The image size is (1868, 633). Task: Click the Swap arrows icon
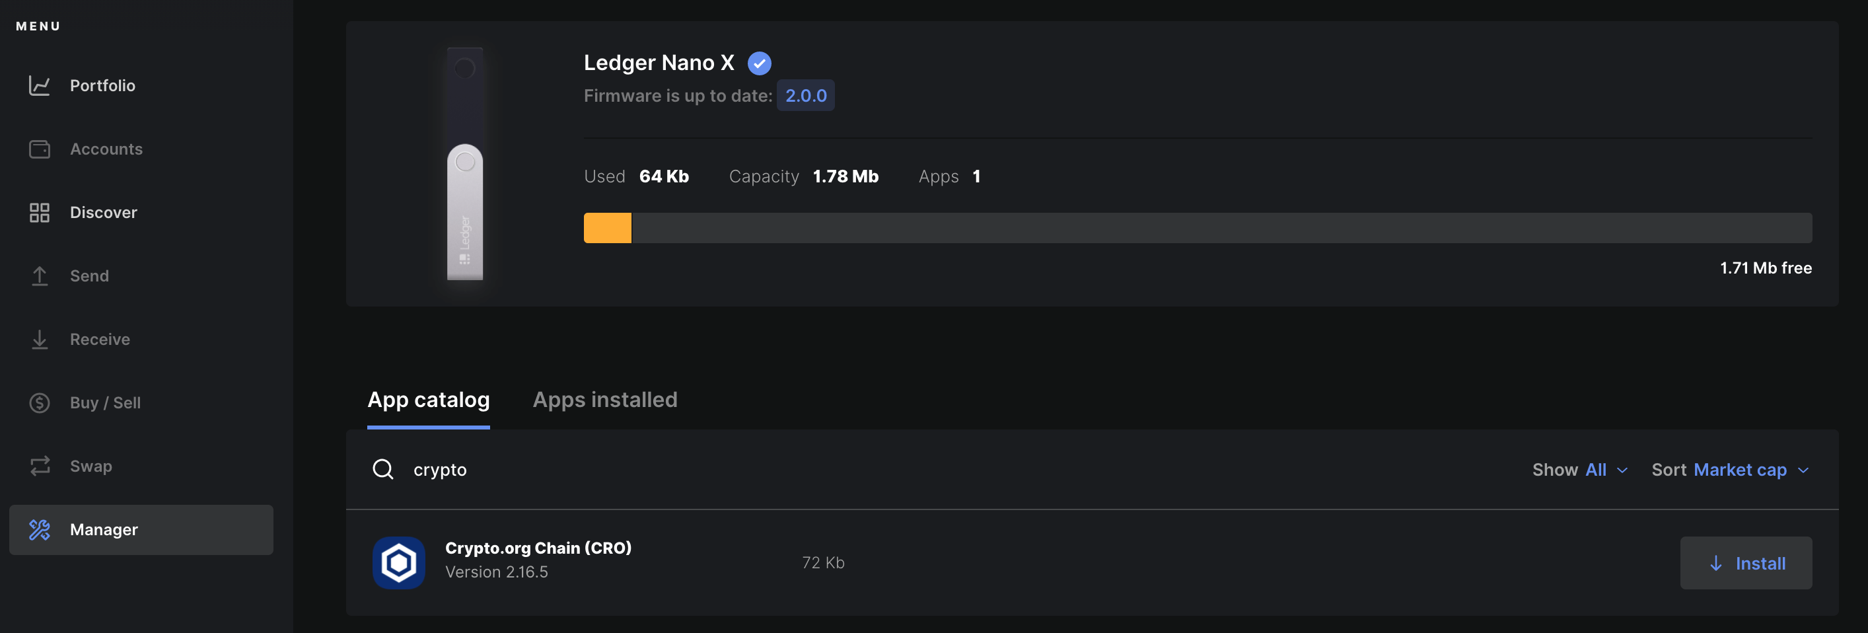tap(39, 466)
